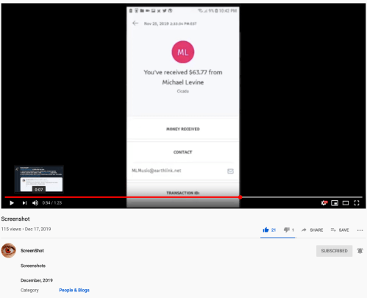Image resolution: width=367 pixels, height=298 pixels.
Task: Play the video
Action: coord(12,203)
